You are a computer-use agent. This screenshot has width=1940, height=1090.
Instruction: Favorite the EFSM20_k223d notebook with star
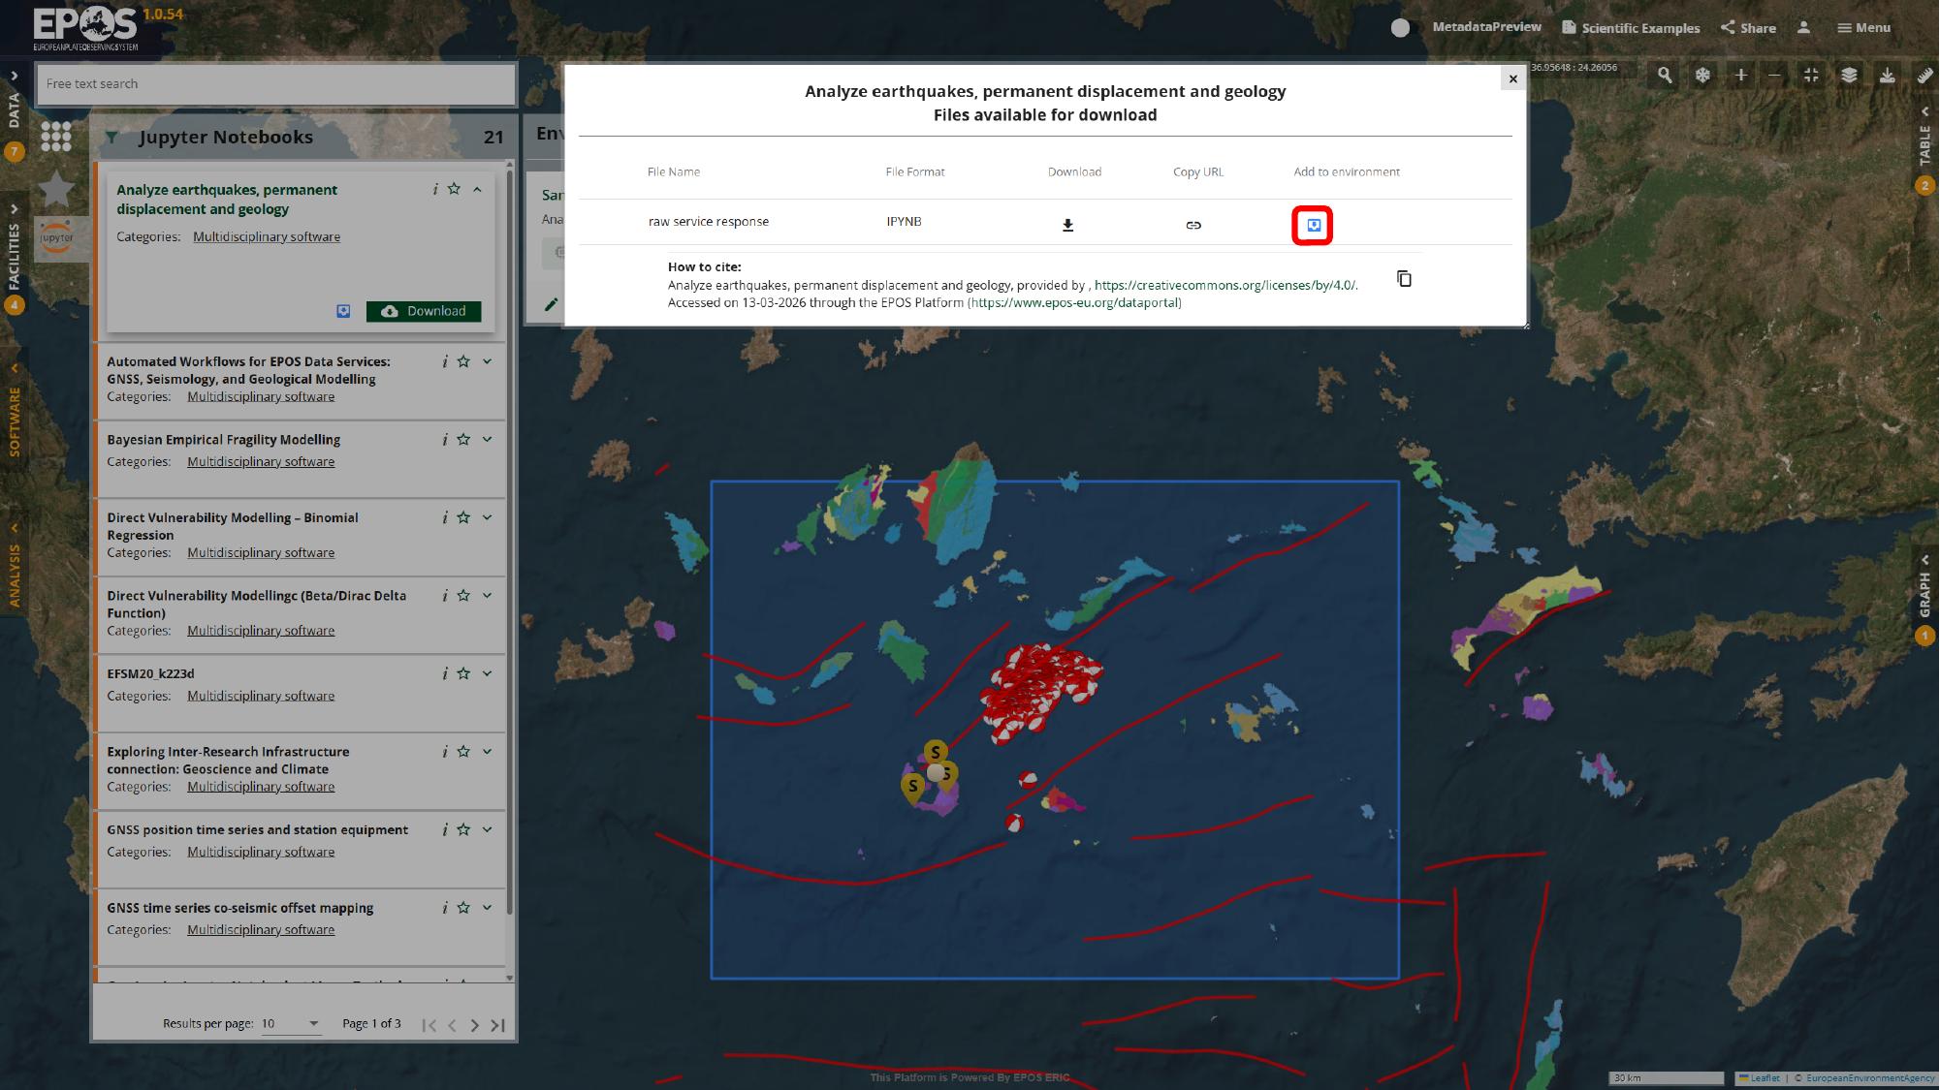(463, 673)
